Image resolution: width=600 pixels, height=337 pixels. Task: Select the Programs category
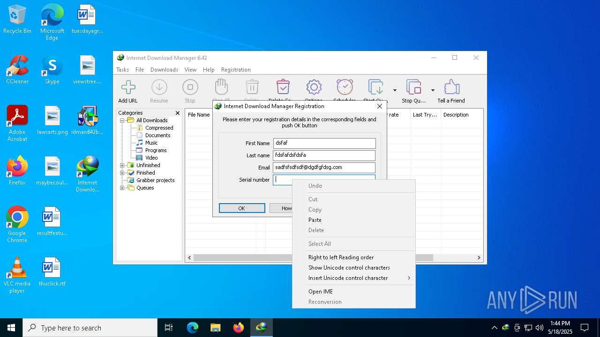click(156, 150)
